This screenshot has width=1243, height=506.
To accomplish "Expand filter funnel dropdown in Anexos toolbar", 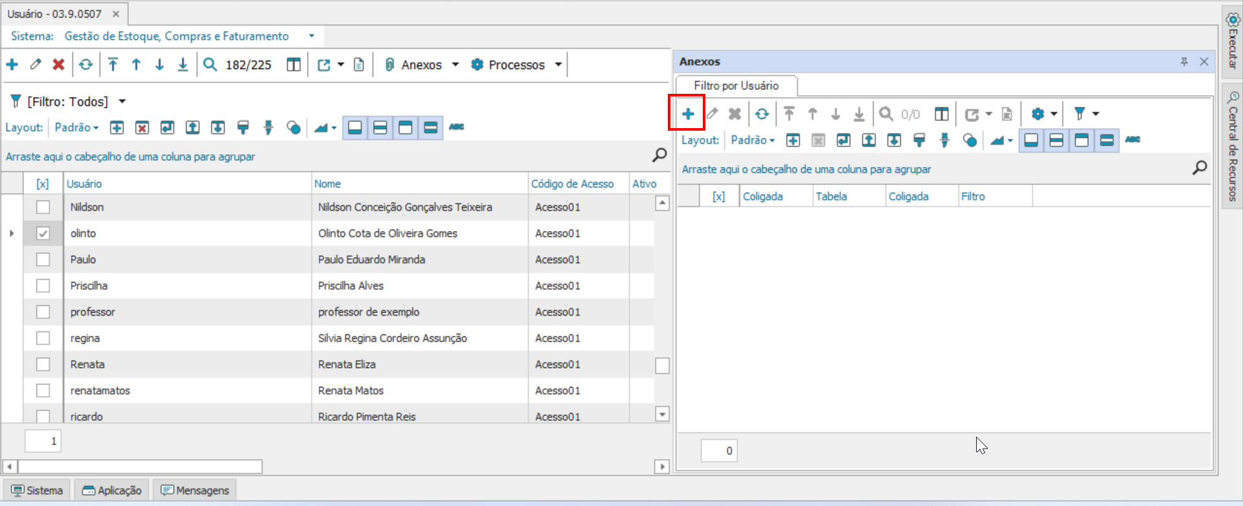I will point(1095,114).
